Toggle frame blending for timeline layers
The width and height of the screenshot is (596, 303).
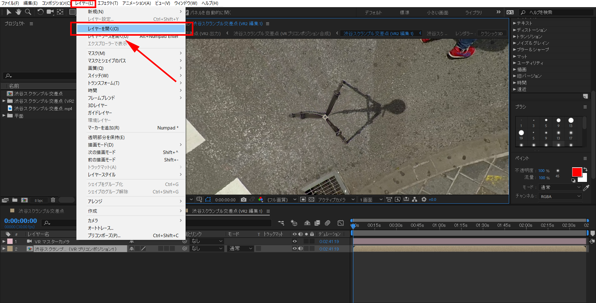(317, 223)
